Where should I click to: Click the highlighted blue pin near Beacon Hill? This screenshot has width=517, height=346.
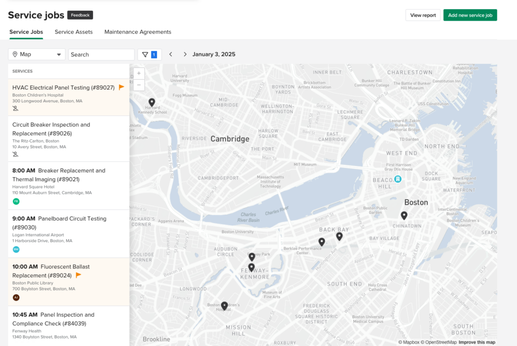tap(398, 178)
